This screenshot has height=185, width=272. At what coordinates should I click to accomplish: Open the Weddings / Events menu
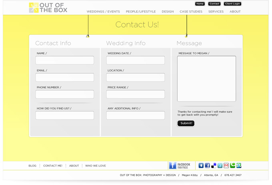103,12
